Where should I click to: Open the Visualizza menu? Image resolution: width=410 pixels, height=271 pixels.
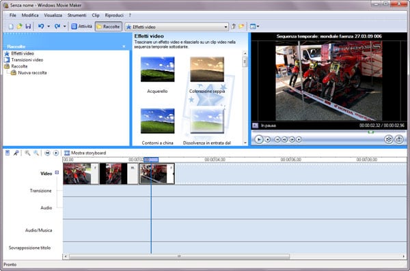(x=53, y=15)
